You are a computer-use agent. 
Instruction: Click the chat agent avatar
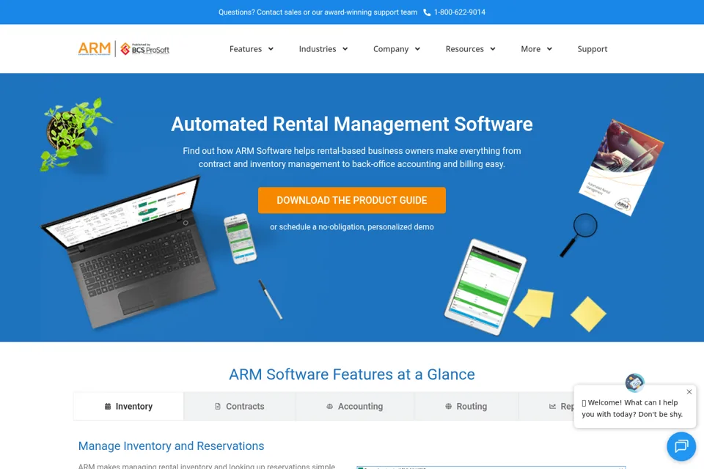[x=635, y=383]
